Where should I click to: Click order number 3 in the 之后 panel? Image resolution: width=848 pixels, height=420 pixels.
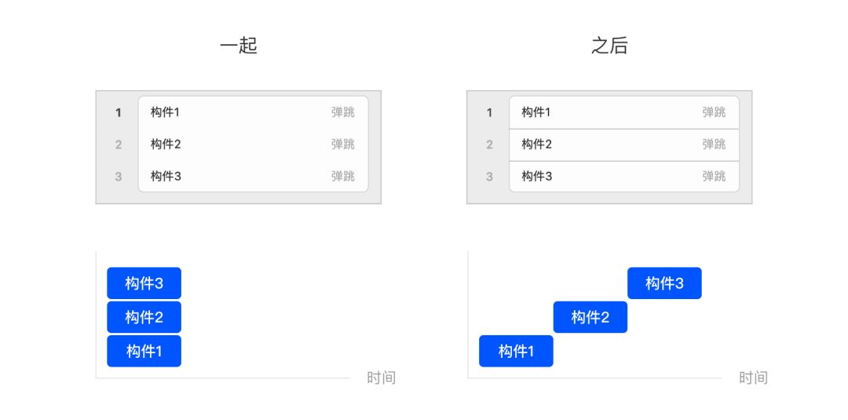coord(489,177)
